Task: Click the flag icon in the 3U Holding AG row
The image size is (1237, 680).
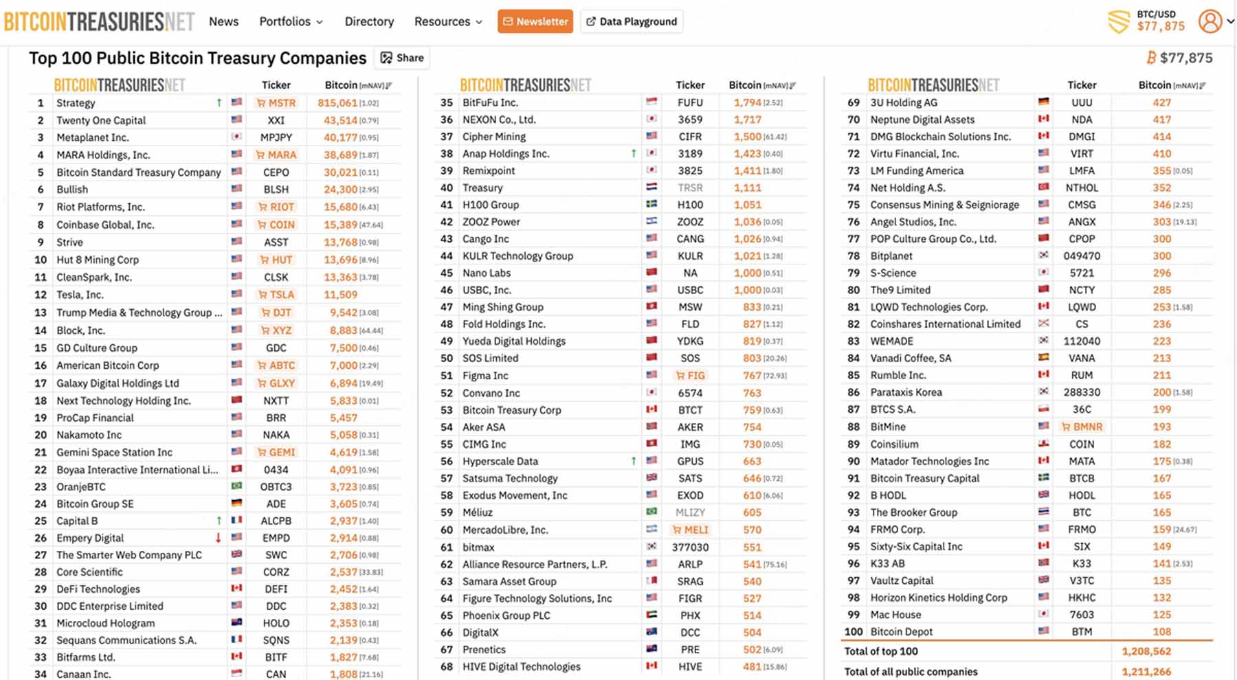Action: (x=1043, y=102)
